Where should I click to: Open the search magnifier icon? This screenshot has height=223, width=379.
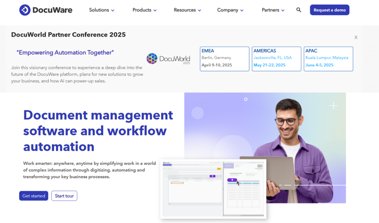(x=299, y=10)
